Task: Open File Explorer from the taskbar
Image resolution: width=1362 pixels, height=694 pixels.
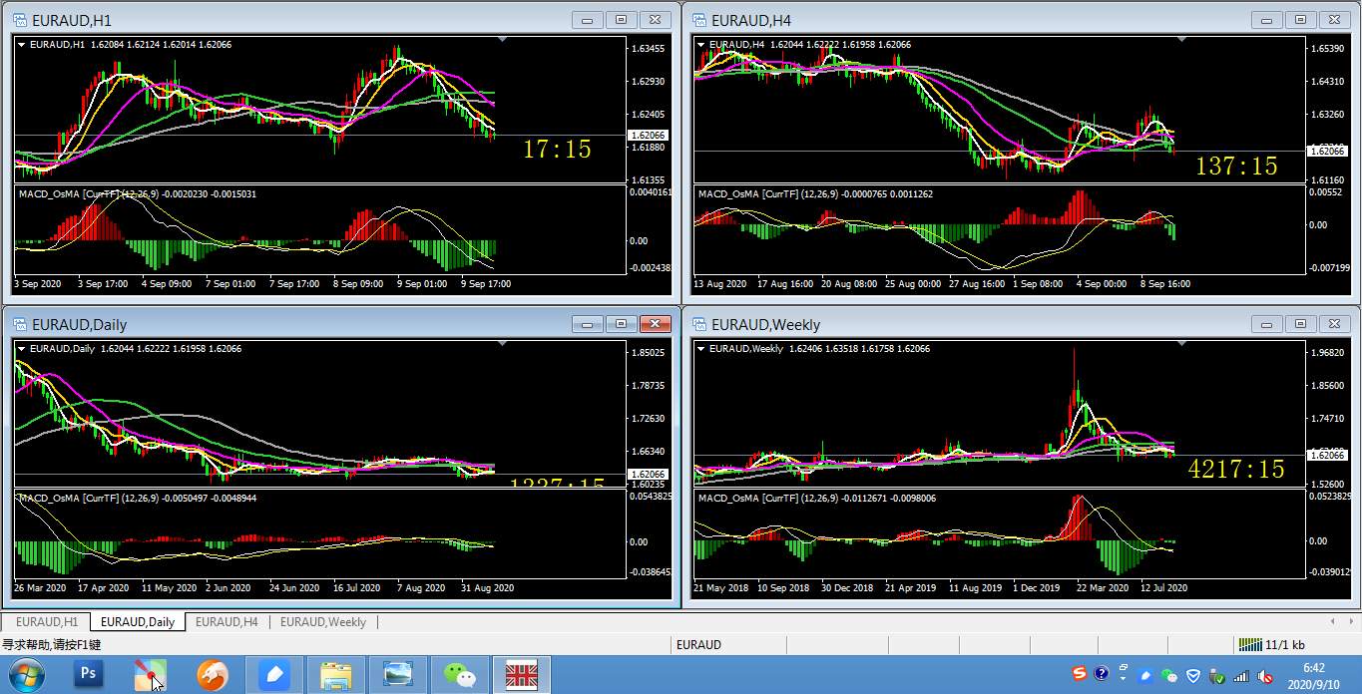Action: coord(336,675)
